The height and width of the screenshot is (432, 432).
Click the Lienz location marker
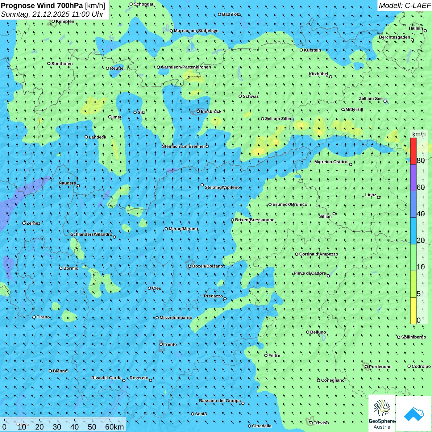(379, 197)
